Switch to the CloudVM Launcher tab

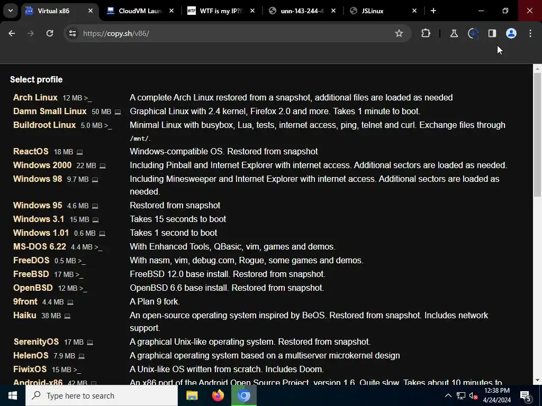coord(140,11)
